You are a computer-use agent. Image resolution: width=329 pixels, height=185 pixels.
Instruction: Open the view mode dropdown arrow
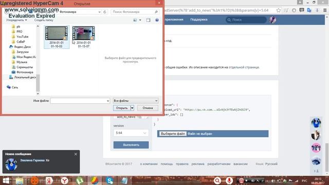click(140, 20)
